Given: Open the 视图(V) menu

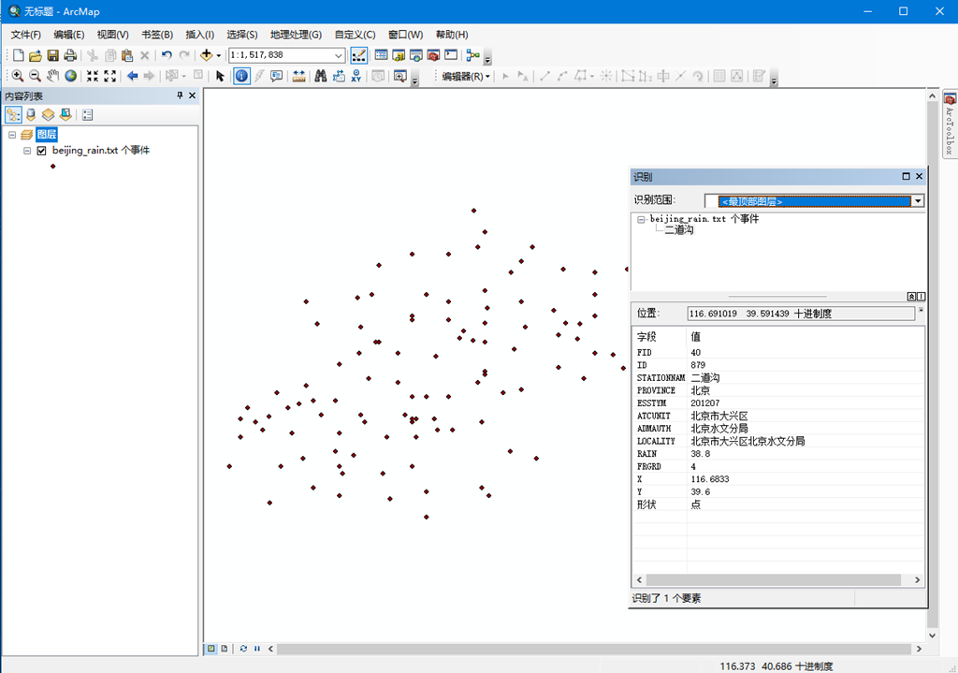Looking at the screenshot, I should coord(113,35).
